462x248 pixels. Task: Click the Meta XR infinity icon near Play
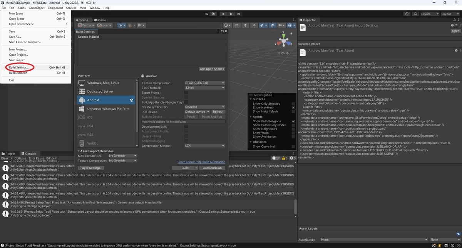click(207, 14)
